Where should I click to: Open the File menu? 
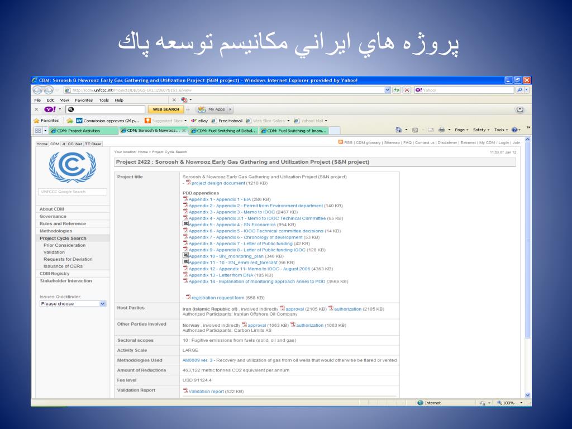37,100
